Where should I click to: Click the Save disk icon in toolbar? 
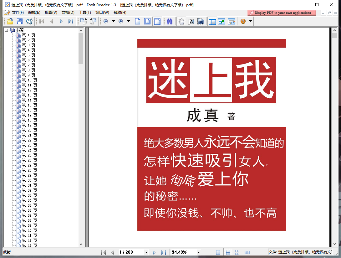click(x=20, y=21)
